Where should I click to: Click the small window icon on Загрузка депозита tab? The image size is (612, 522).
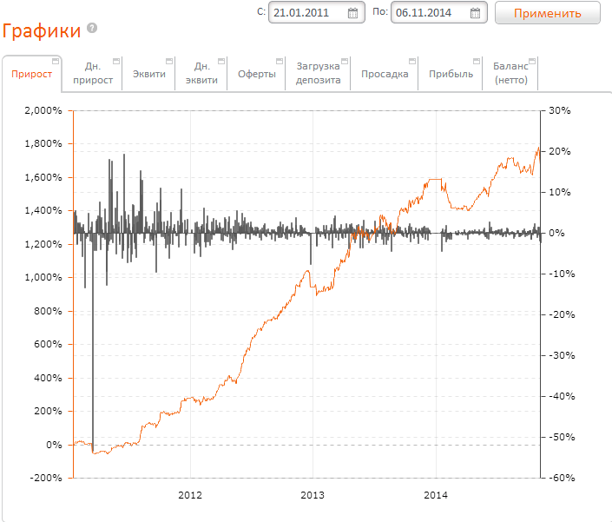[345, 61]
